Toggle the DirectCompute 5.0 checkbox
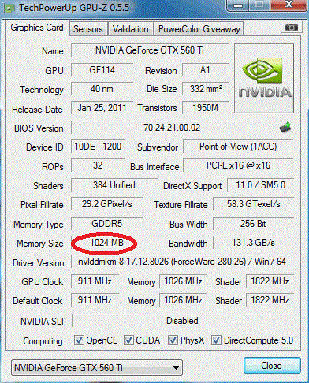This screenshot has width=309, height=383. point(216,340)
